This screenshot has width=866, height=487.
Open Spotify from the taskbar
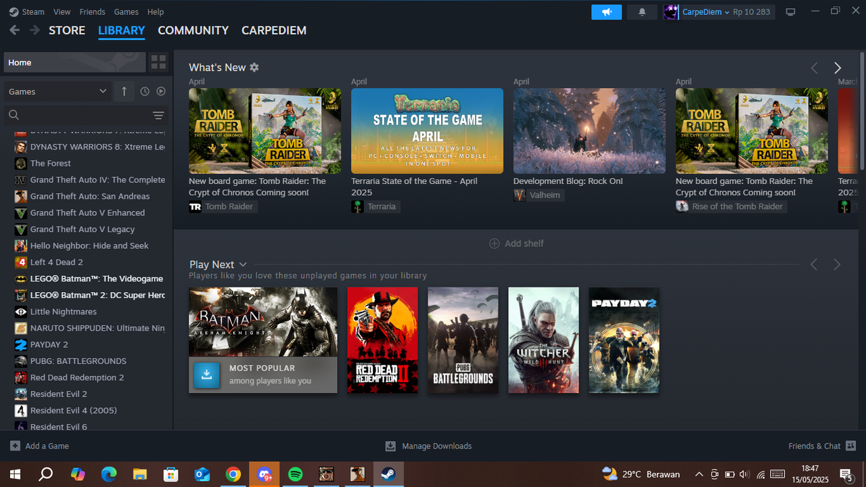coord(296,474)
